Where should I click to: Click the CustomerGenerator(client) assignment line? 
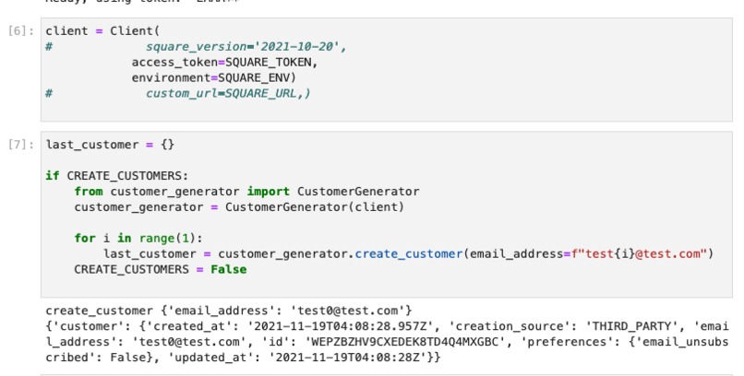tap(239, 207)
